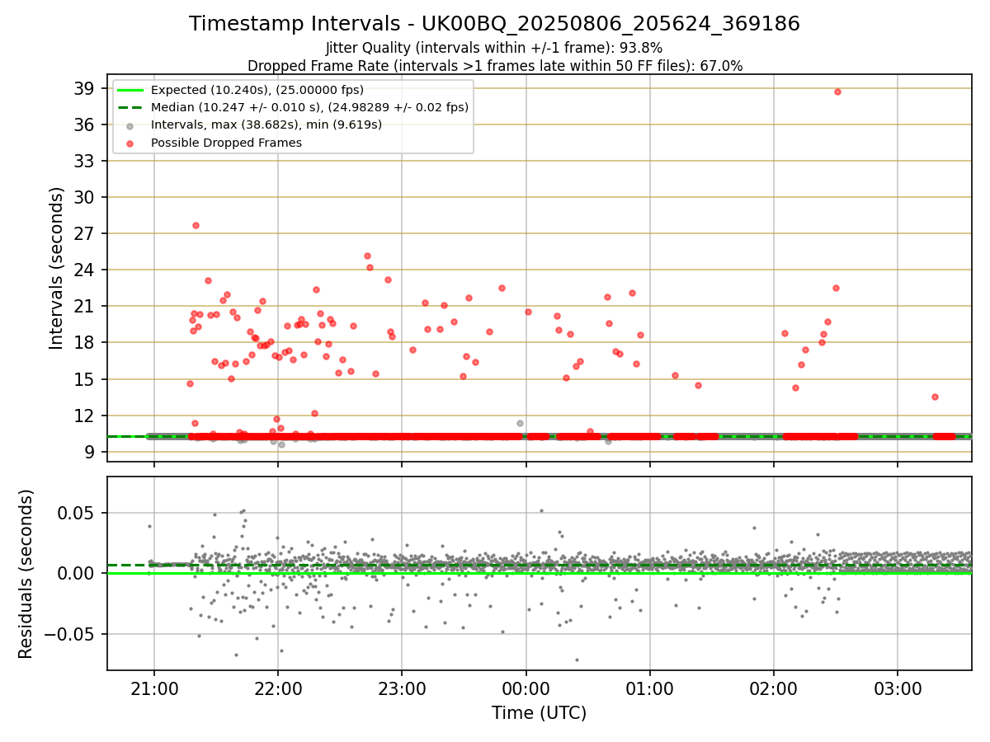The width and height of the screenshot is (990, 742).
Task: Click the red point near 13.5 seconds after 03:00
Action: click(x=935, y=397)
